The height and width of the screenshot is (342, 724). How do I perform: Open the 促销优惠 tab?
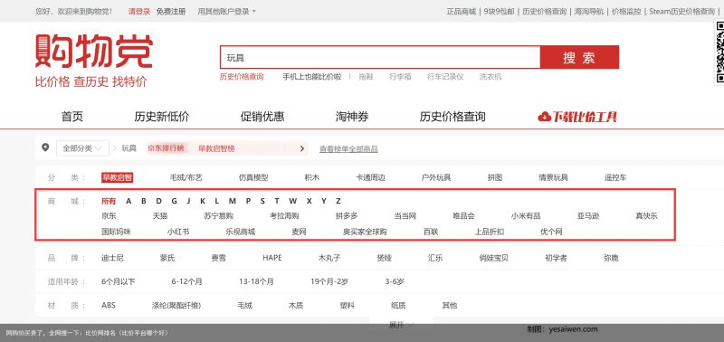[x=262, y=117]
